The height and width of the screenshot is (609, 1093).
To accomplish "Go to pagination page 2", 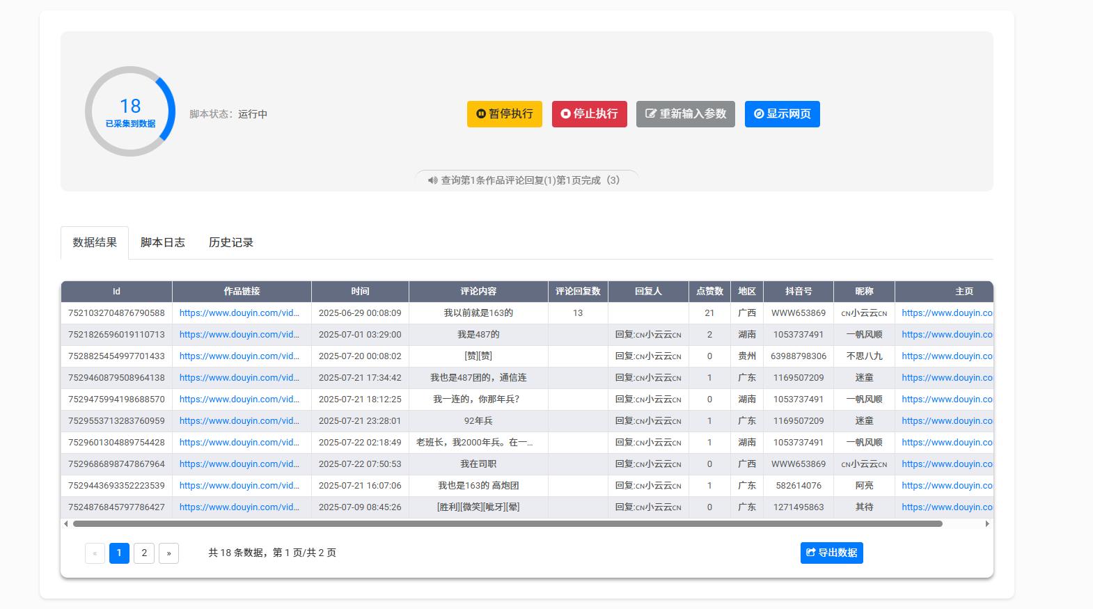I will point(144,553).
